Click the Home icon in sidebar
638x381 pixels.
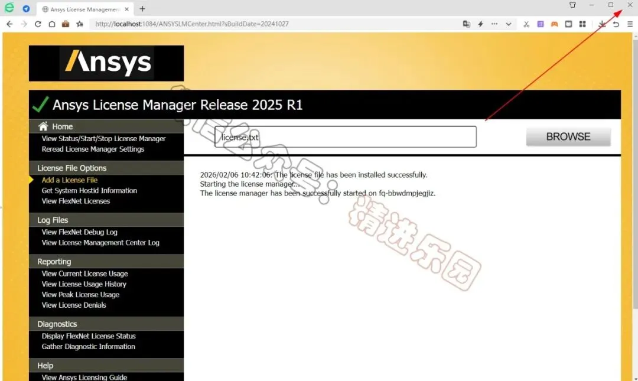point(43,126)
